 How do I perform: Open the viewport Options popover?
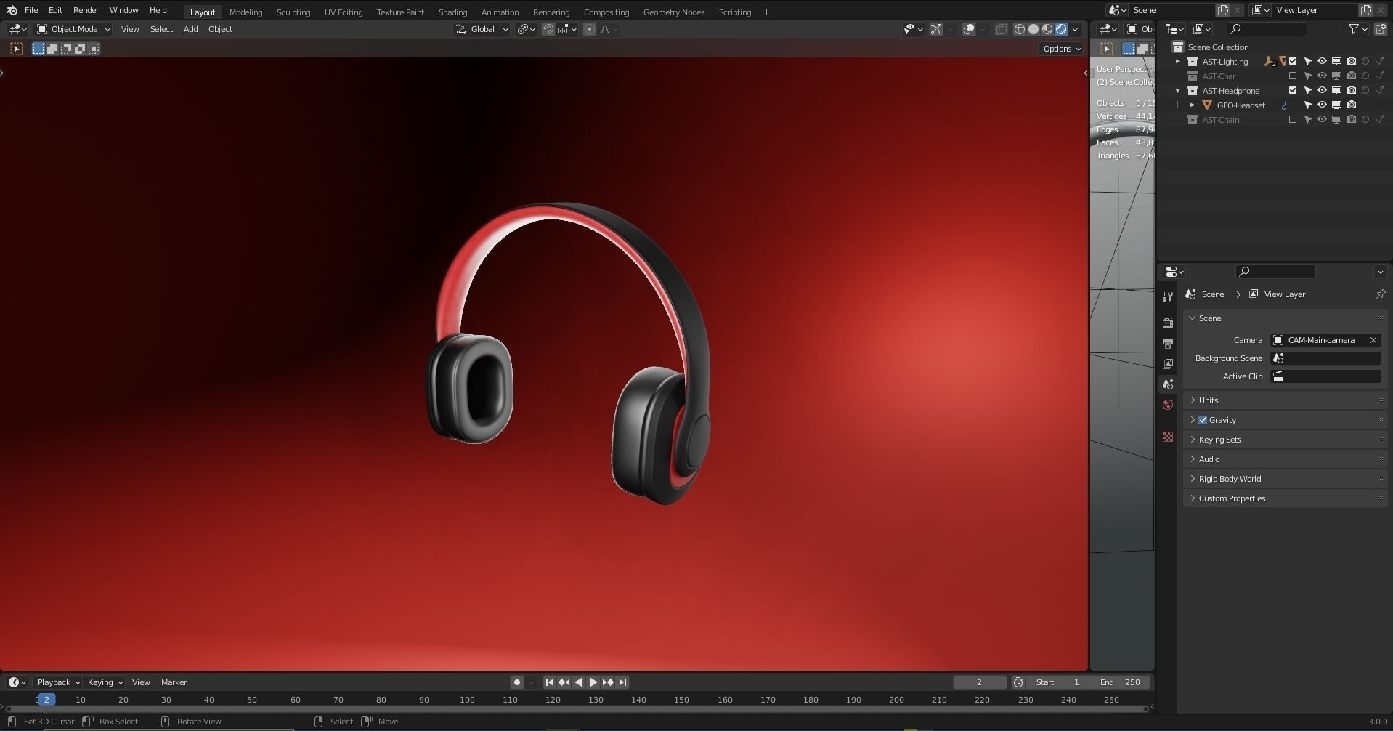[1062, 49]
